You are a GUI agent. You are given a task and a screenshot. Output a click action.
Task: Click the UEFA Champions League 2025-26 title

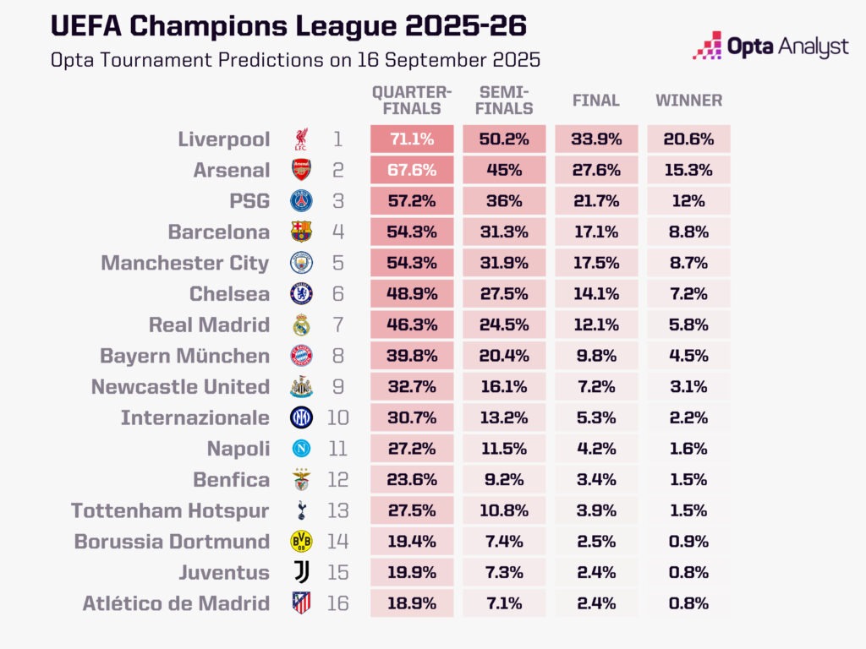click(288, 25)
